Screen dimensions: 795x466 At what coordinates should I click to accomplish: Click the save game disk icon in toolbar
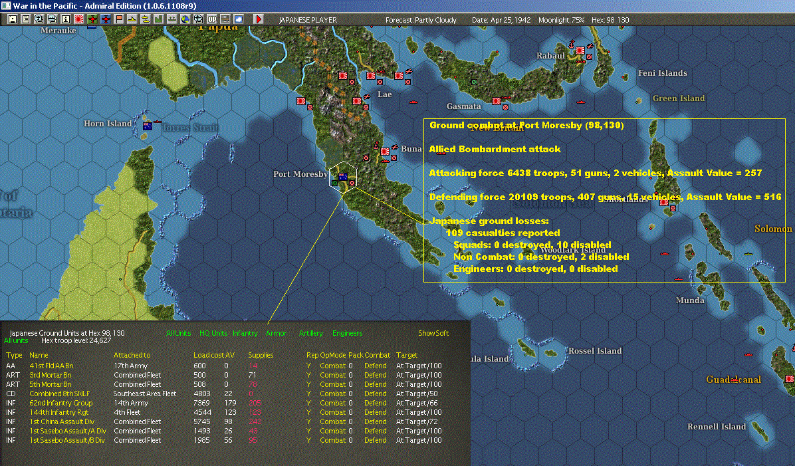(x=13, y=19)
